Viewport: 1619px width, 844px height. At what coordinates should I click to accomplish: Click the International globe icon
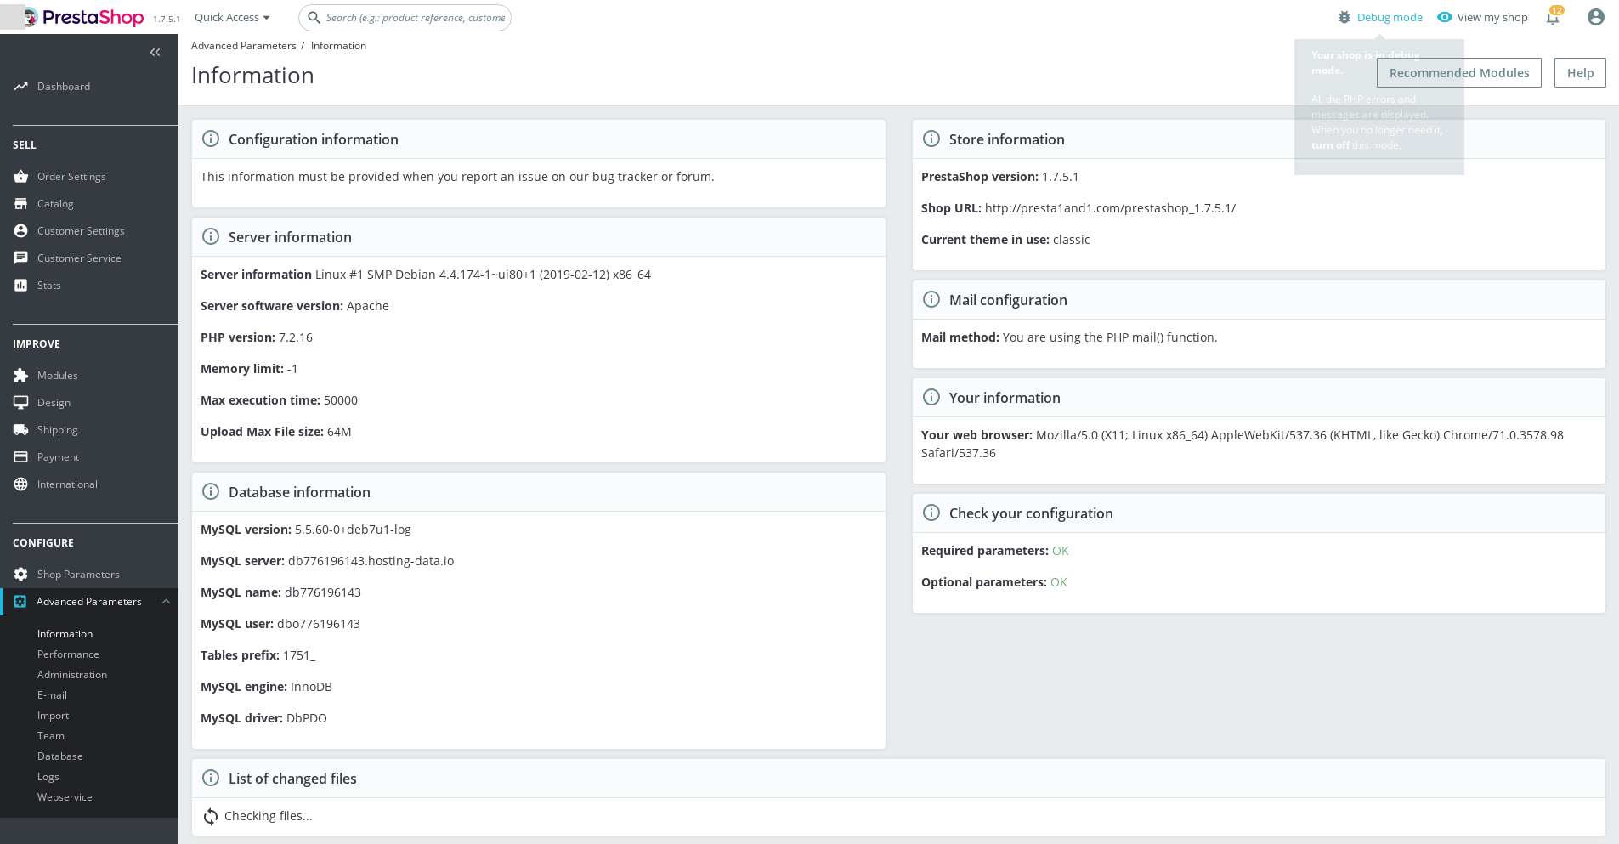[20, 484]
